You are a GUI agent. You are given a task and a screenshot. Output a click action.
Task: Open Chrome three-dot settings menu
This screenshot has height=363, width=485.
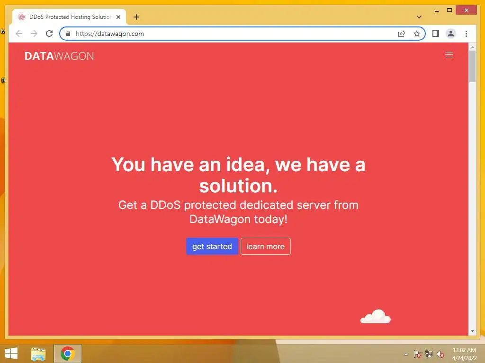point(466,34)
